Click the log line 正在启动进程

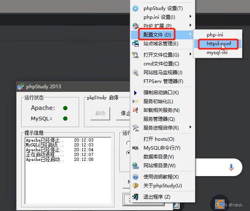coord(60,154)
